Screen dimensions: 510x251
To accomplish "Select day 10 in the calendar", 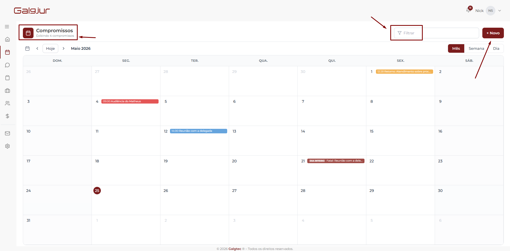I will pos(28,131).
